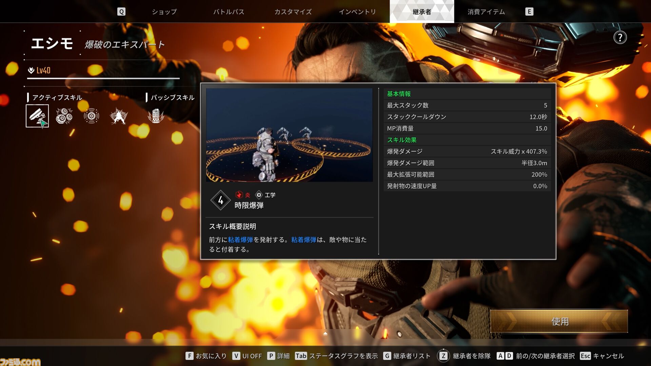This screenshot has height=366, width=651.
Task: Click the MP消費量 stat row
Action: click(x=467, y=128)
